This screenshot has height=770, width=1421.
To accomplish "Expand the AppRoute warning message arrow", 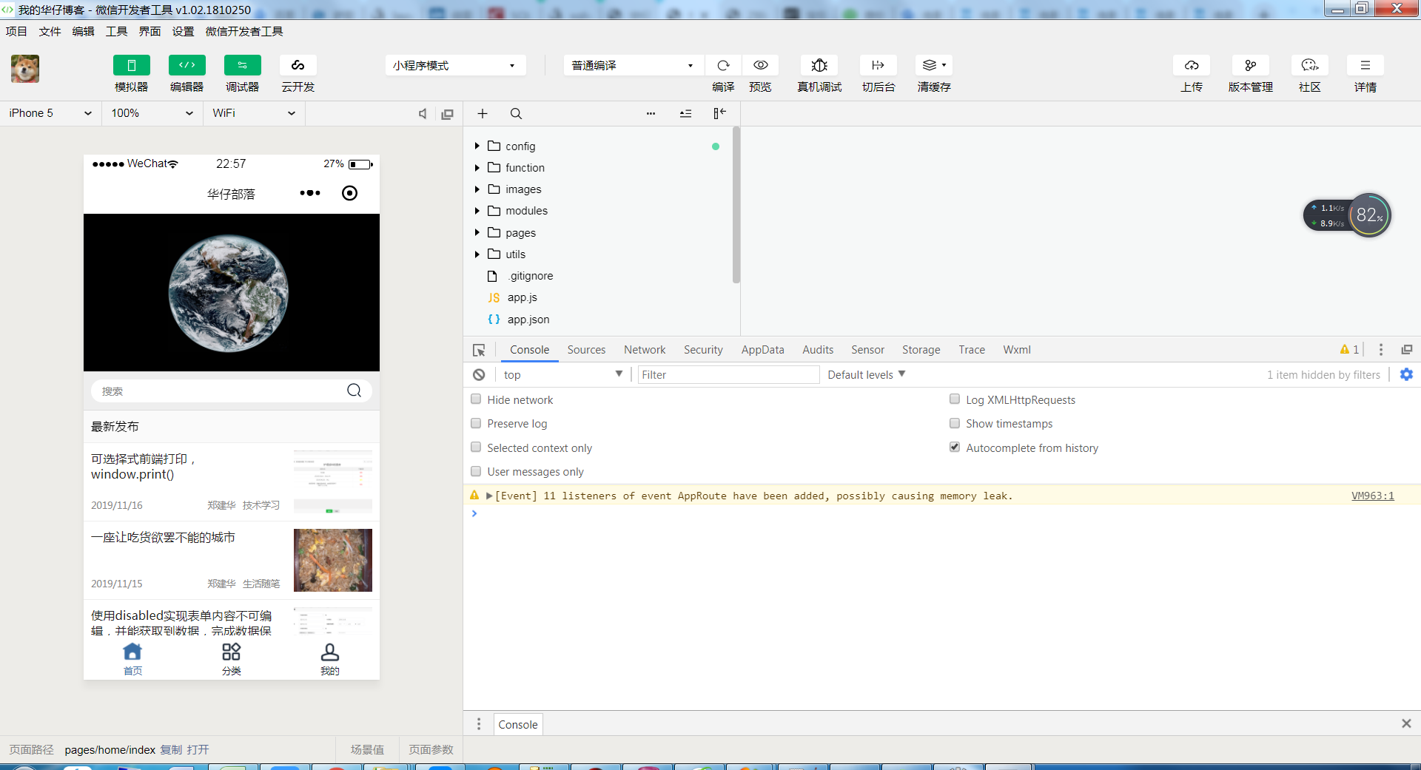I will (489, 496).
